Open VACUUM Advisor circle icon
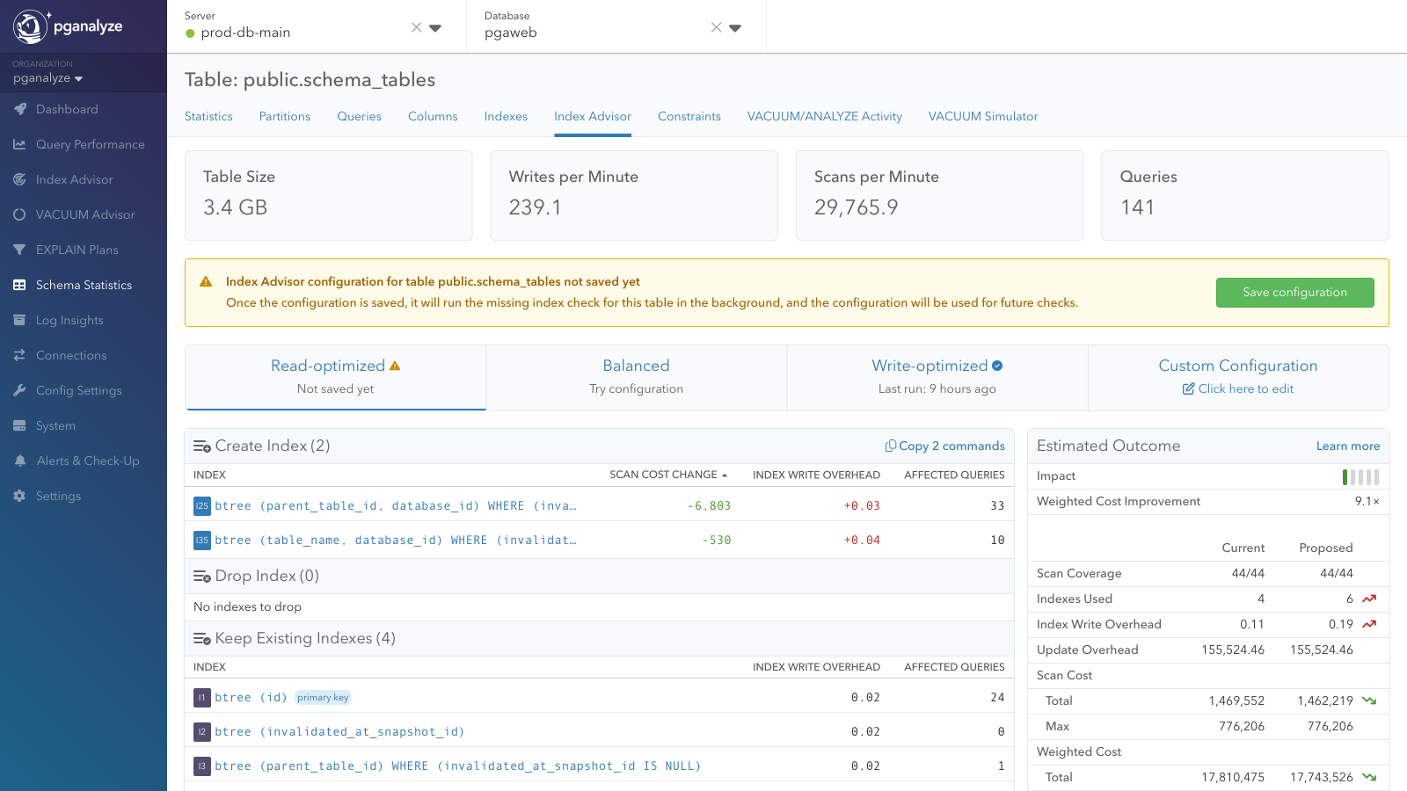The height and width of the screenshot is (791, 1407). 19,214
